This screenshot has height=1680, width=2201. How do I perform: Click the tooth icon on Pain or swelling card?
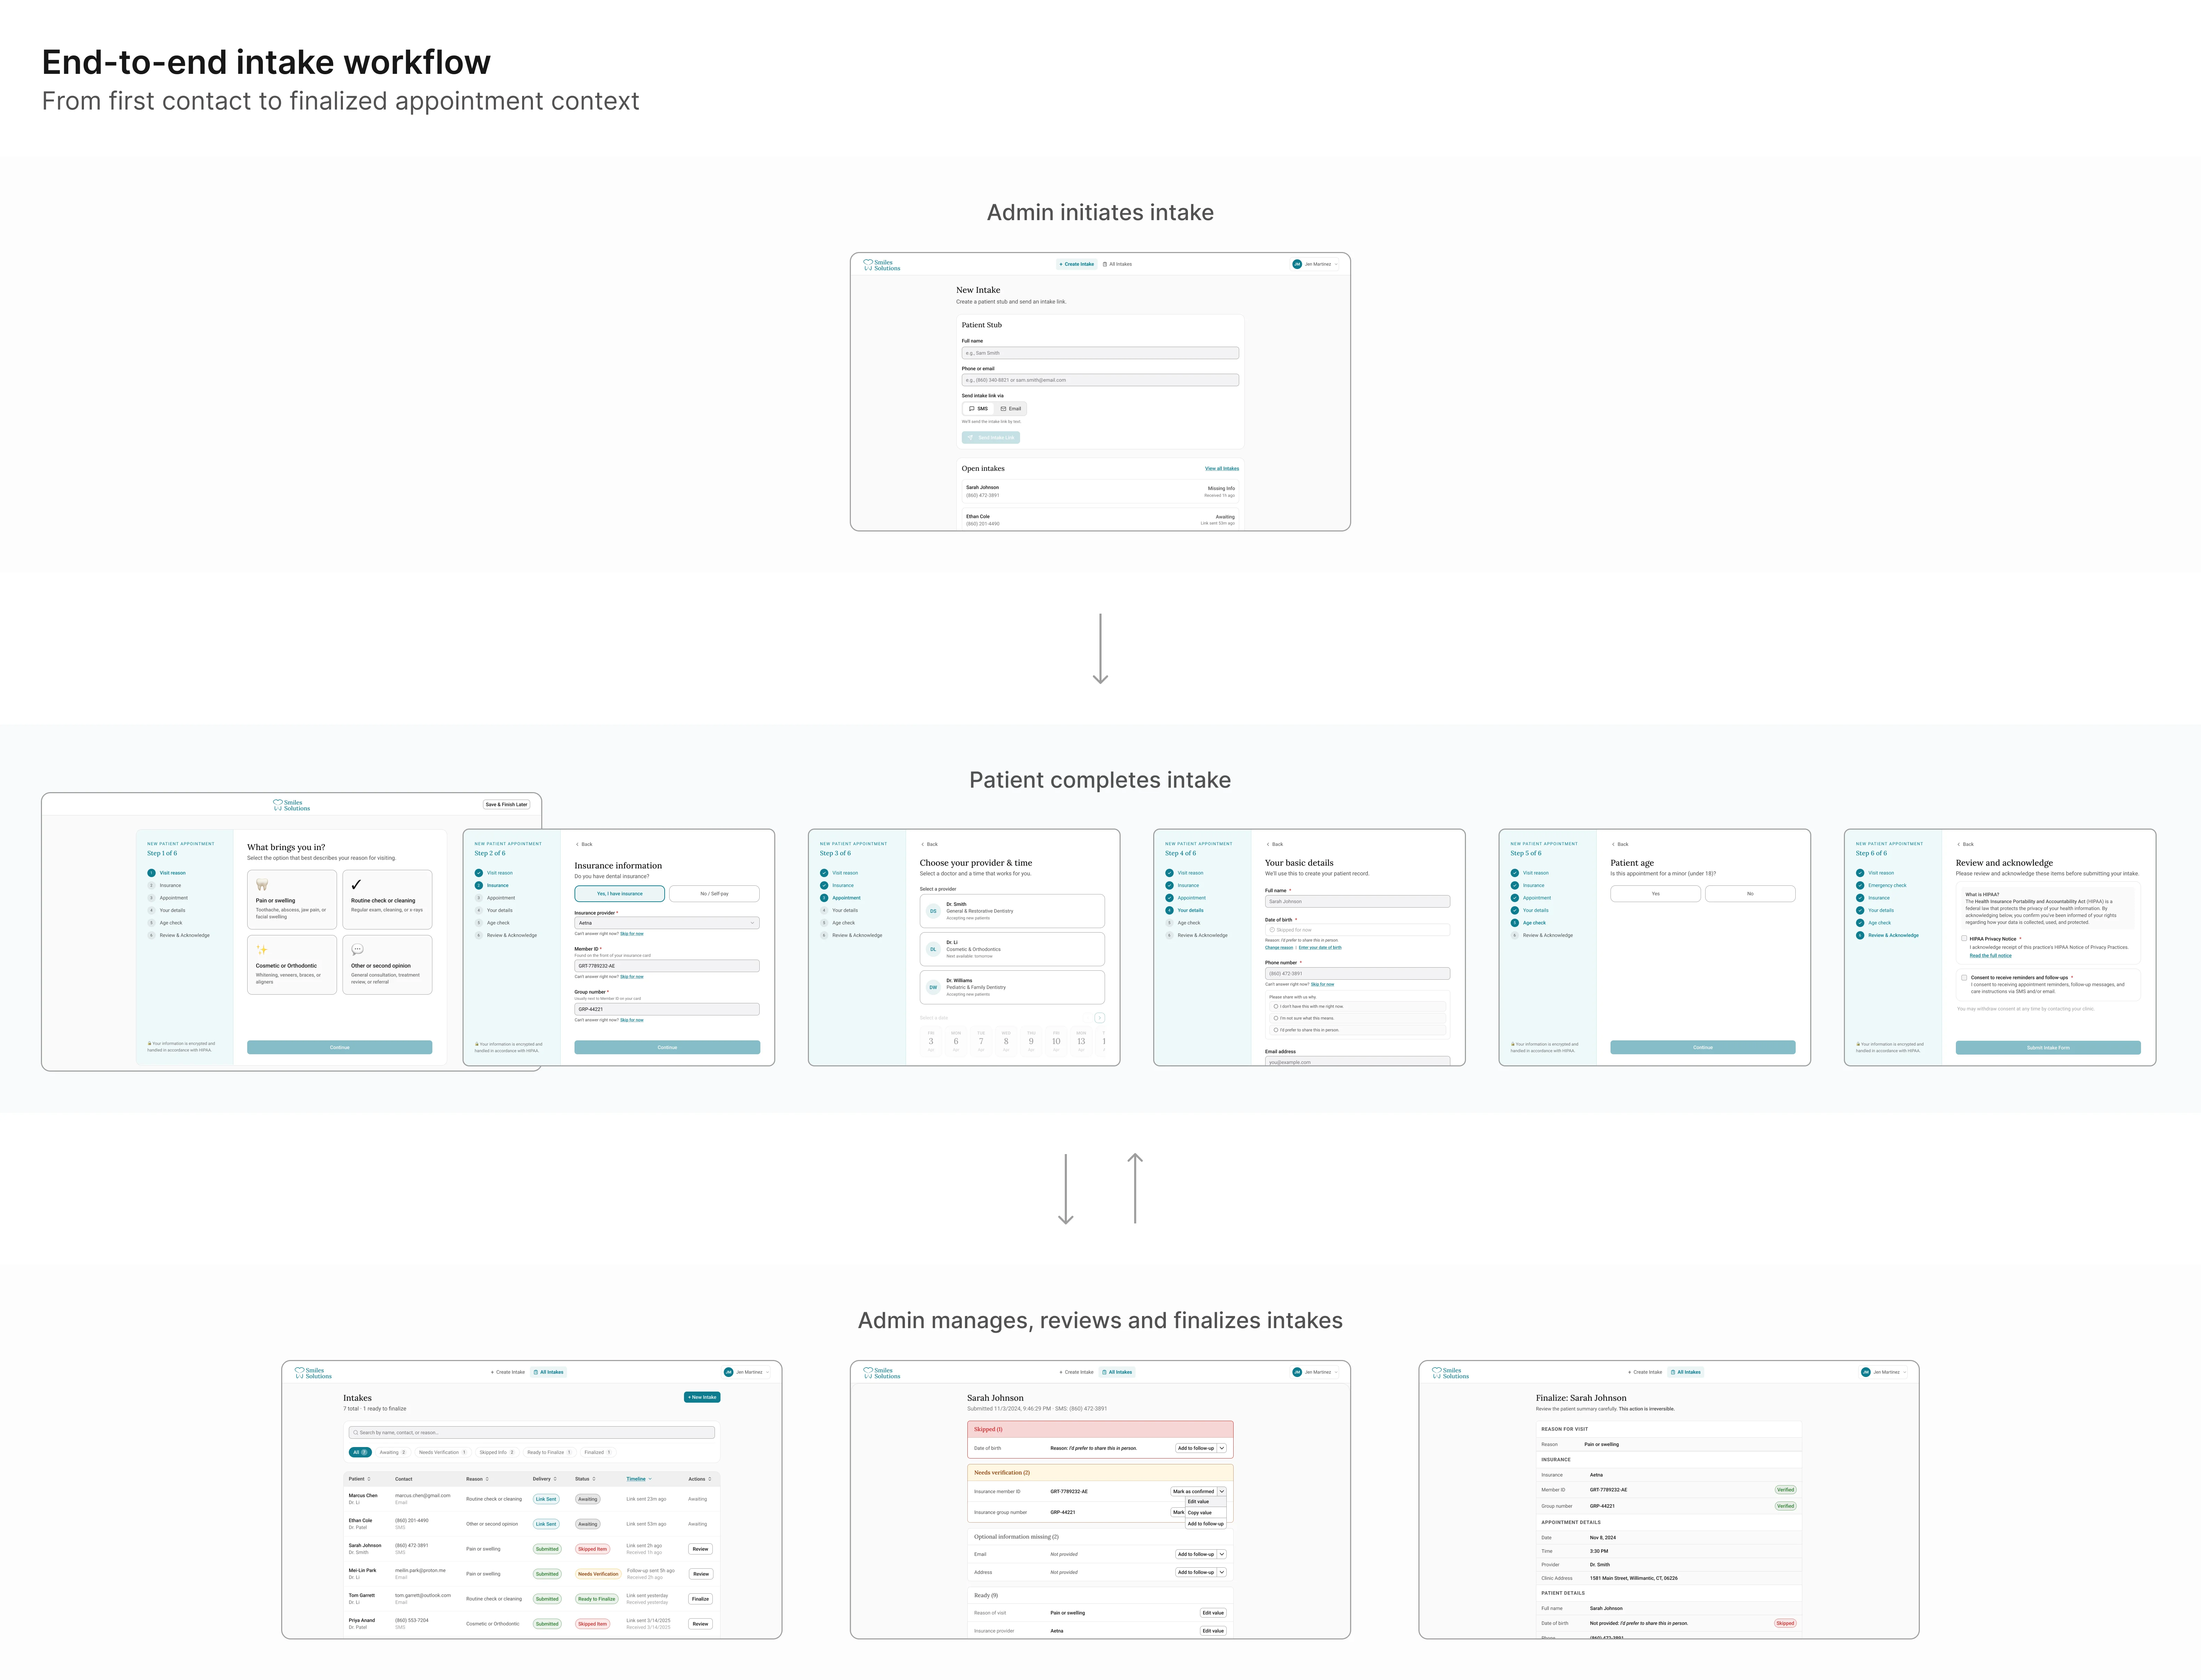pos(262,885)
